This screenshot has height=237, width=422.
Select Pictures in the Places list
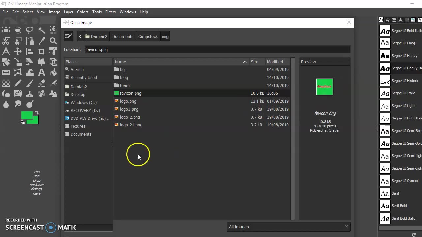pos(88,126)
